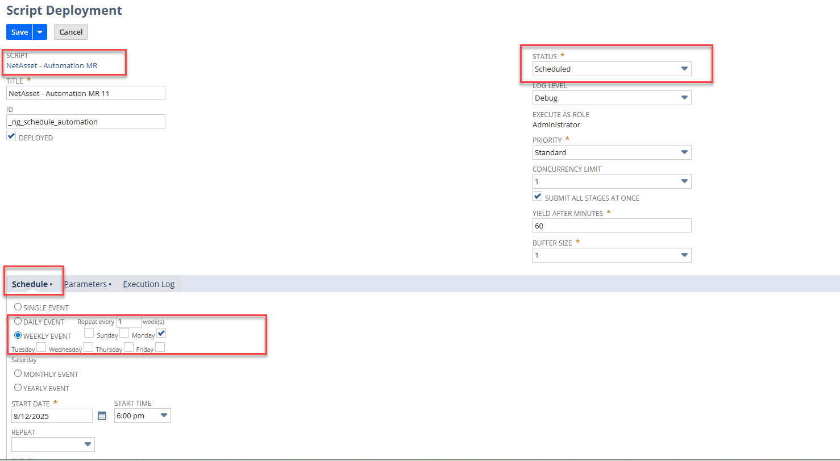Focus the ID field with _ng_schedule_automation
Image resolution: width=840 pixels, height=461 pixels.
(x=86, y=122)
